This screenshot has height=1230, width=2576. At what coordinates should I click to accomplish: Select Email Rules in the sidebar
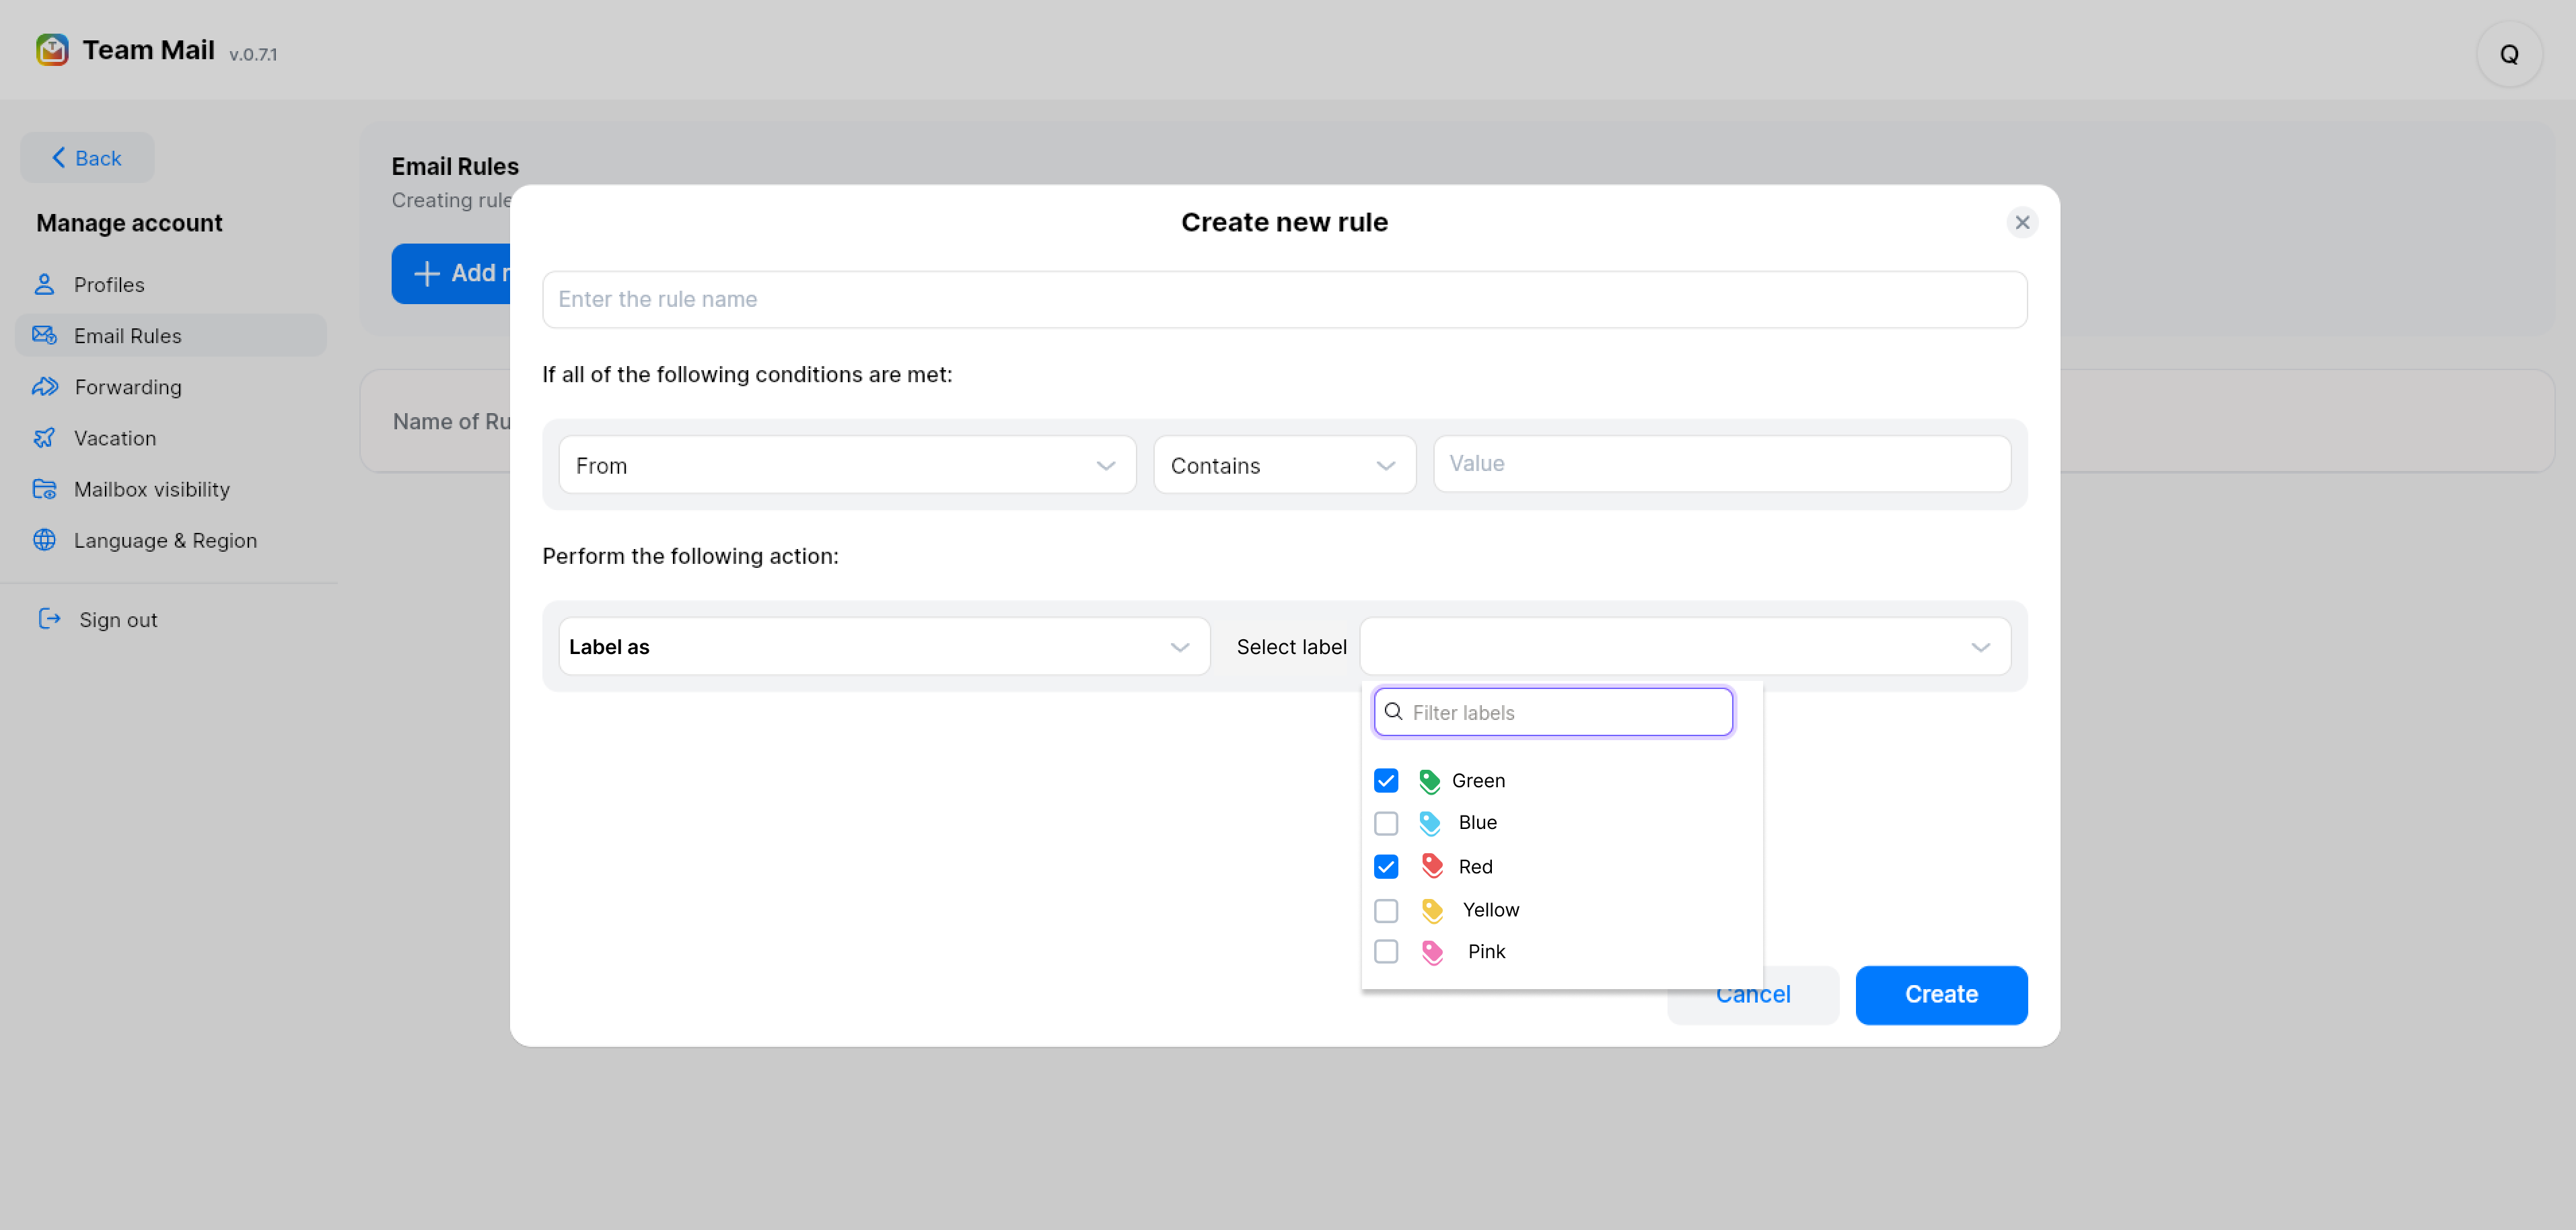(x=170, y=336)
